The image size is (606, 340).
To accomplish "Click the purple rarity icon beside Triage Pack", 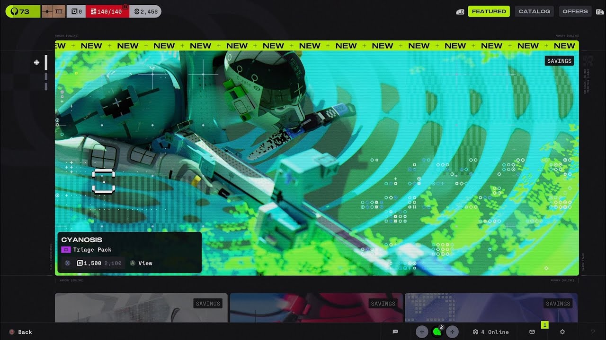I will point(66,250).
